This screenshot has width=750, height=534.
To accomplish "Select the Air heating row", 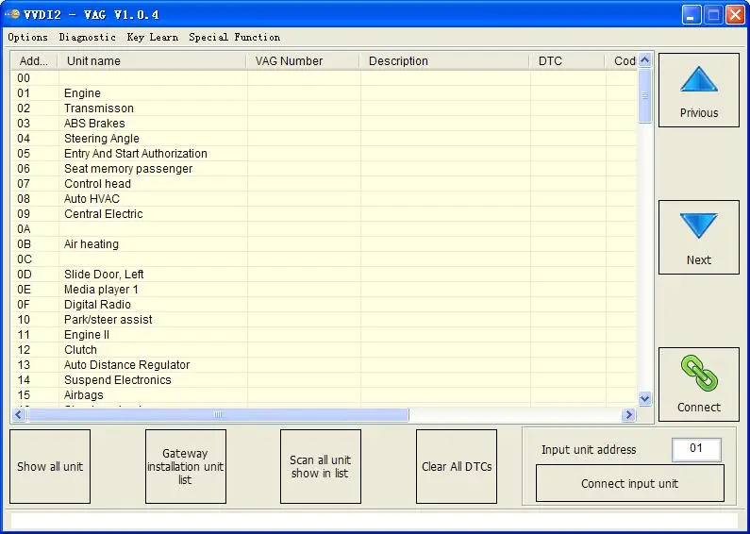I will [x=325, y=244].
